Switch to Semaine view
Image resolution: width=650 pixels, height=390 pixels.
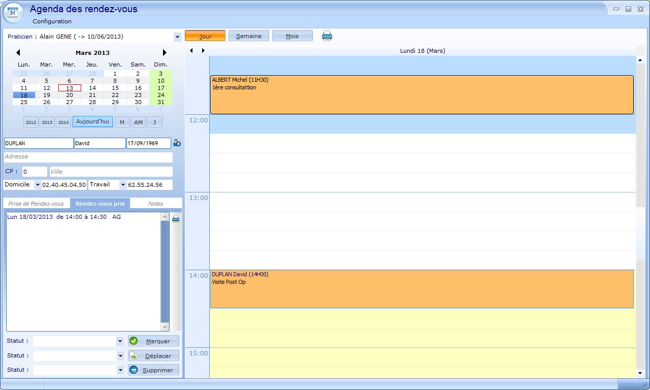[248, 36]
